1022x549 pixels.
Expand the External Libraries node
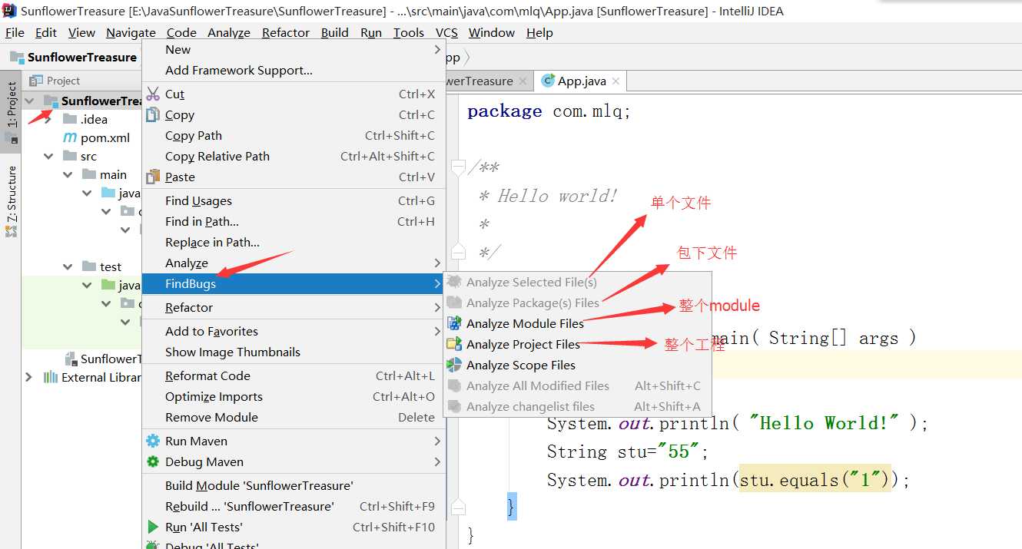pyautogui.click(x=29, y=377)
